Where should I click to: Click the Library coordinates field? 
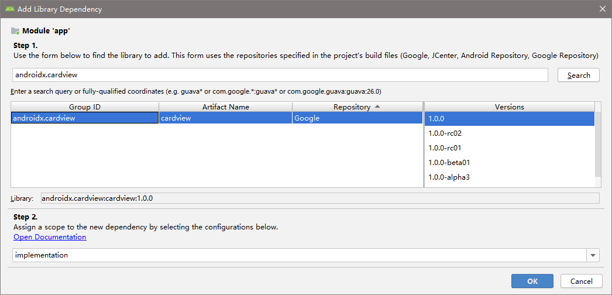[320, 198]
